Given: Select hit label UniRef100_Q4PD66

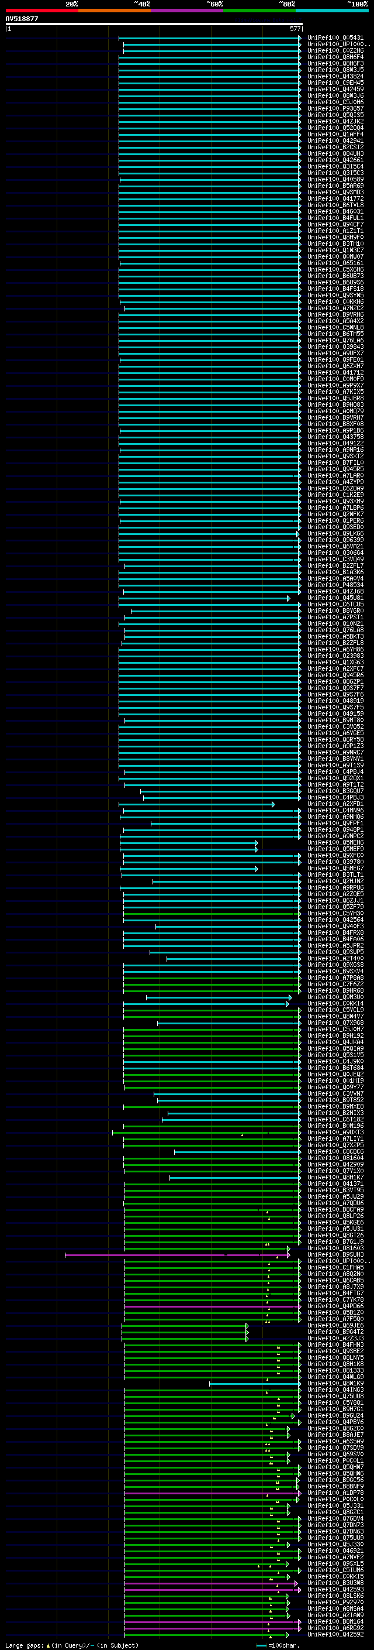Looking at the screenshot, I should (335, 1306).
